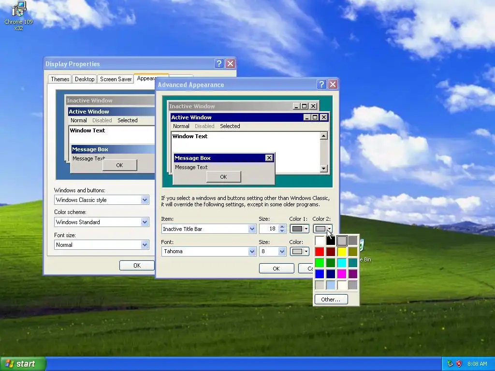Click the preview scrollbar down arrow
The height and width of the screenshot is (371, 495).
323,169
